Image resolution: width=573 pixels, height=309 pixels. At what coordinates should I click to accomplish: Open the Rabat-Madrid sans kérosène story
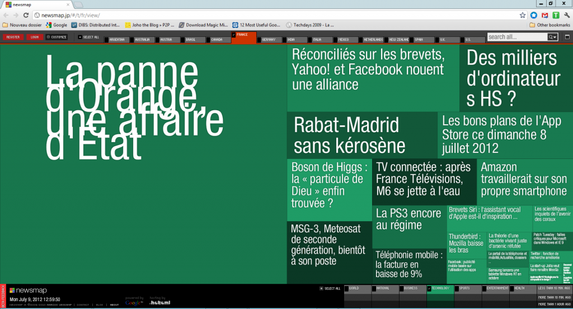[x=362, y=135]
